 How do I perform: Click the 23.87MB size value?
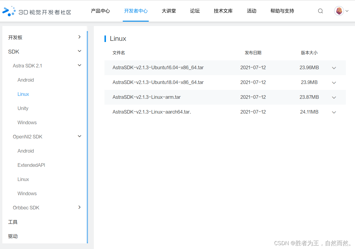[x=309, y=97]
